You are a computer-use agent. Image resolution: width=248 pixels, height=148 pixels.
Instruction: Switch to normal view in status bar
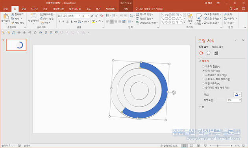point(184,146)
